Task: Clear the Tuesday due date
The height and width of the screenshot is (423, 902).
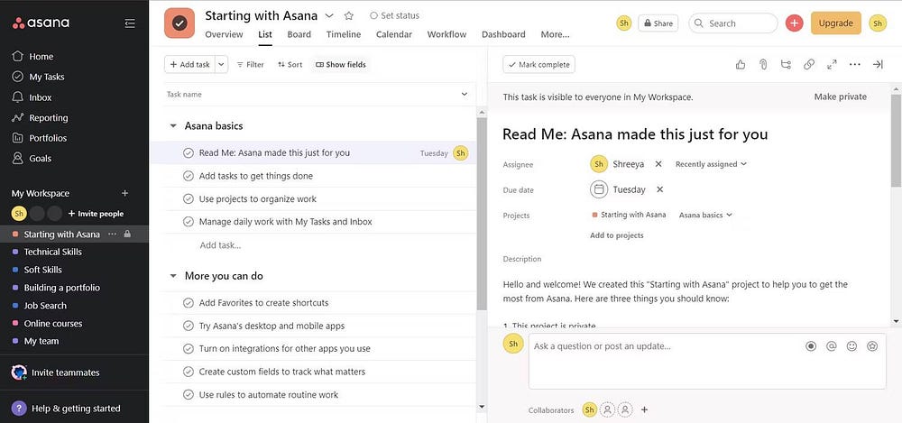Action: pos(660,189)
